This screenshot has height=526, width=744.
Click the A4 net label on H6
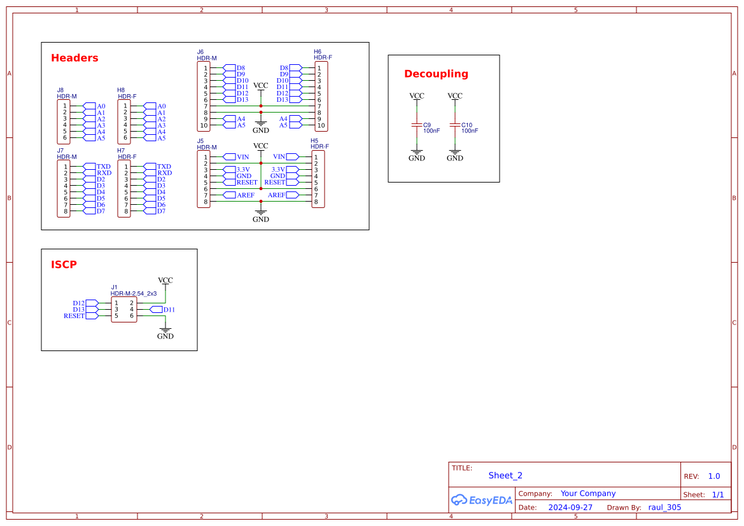pos(283,118)
